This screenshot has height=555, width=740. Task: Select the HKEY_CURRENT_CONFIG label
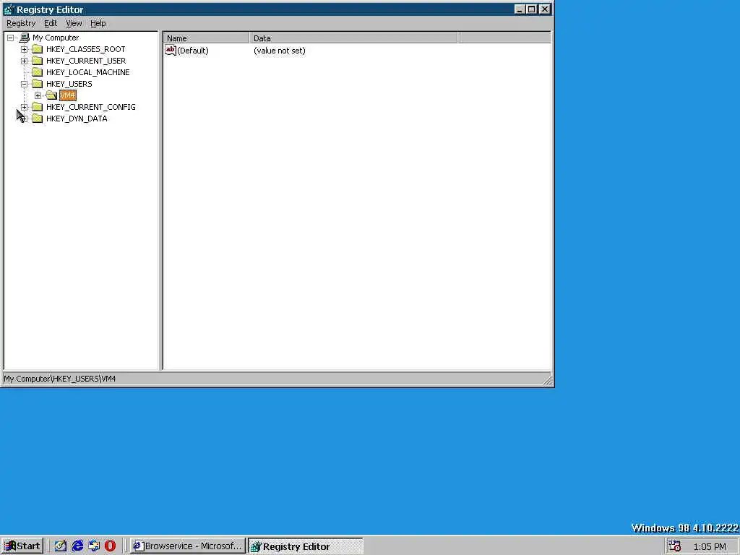90,107
